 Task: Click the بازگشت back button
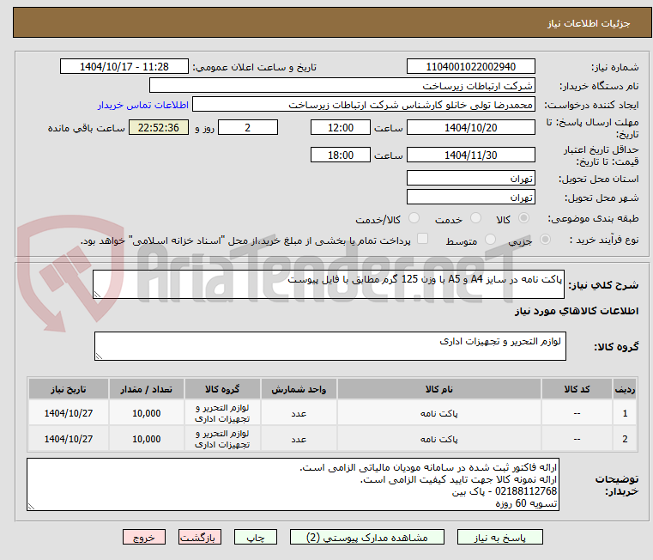click(199, 537)
